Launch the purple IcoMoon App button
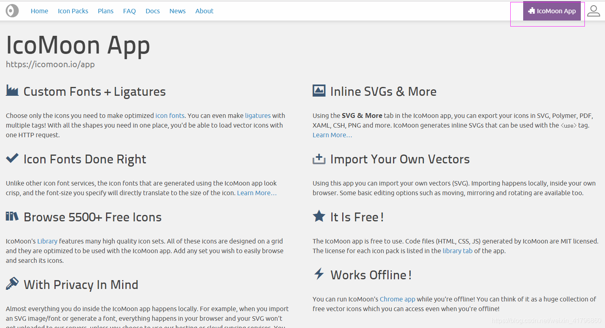The width and height of the screenshot is (605, 328). [552, 11]
